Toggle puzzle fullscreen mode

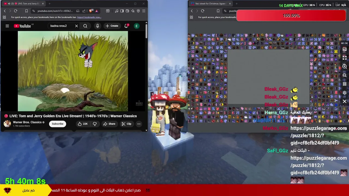pyautogui.click(x=345, y=58)
